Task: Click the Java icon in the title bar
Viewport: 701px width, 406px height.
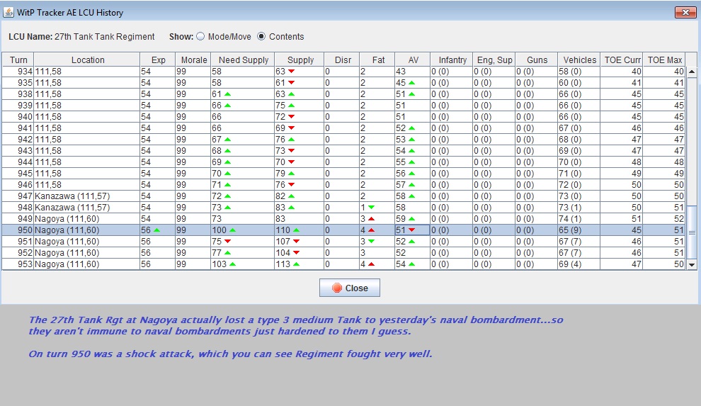Action: coord(8,13)
